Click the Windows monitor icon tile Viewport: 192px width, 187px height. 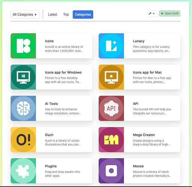pyautogui.click(x=23, y=77)
